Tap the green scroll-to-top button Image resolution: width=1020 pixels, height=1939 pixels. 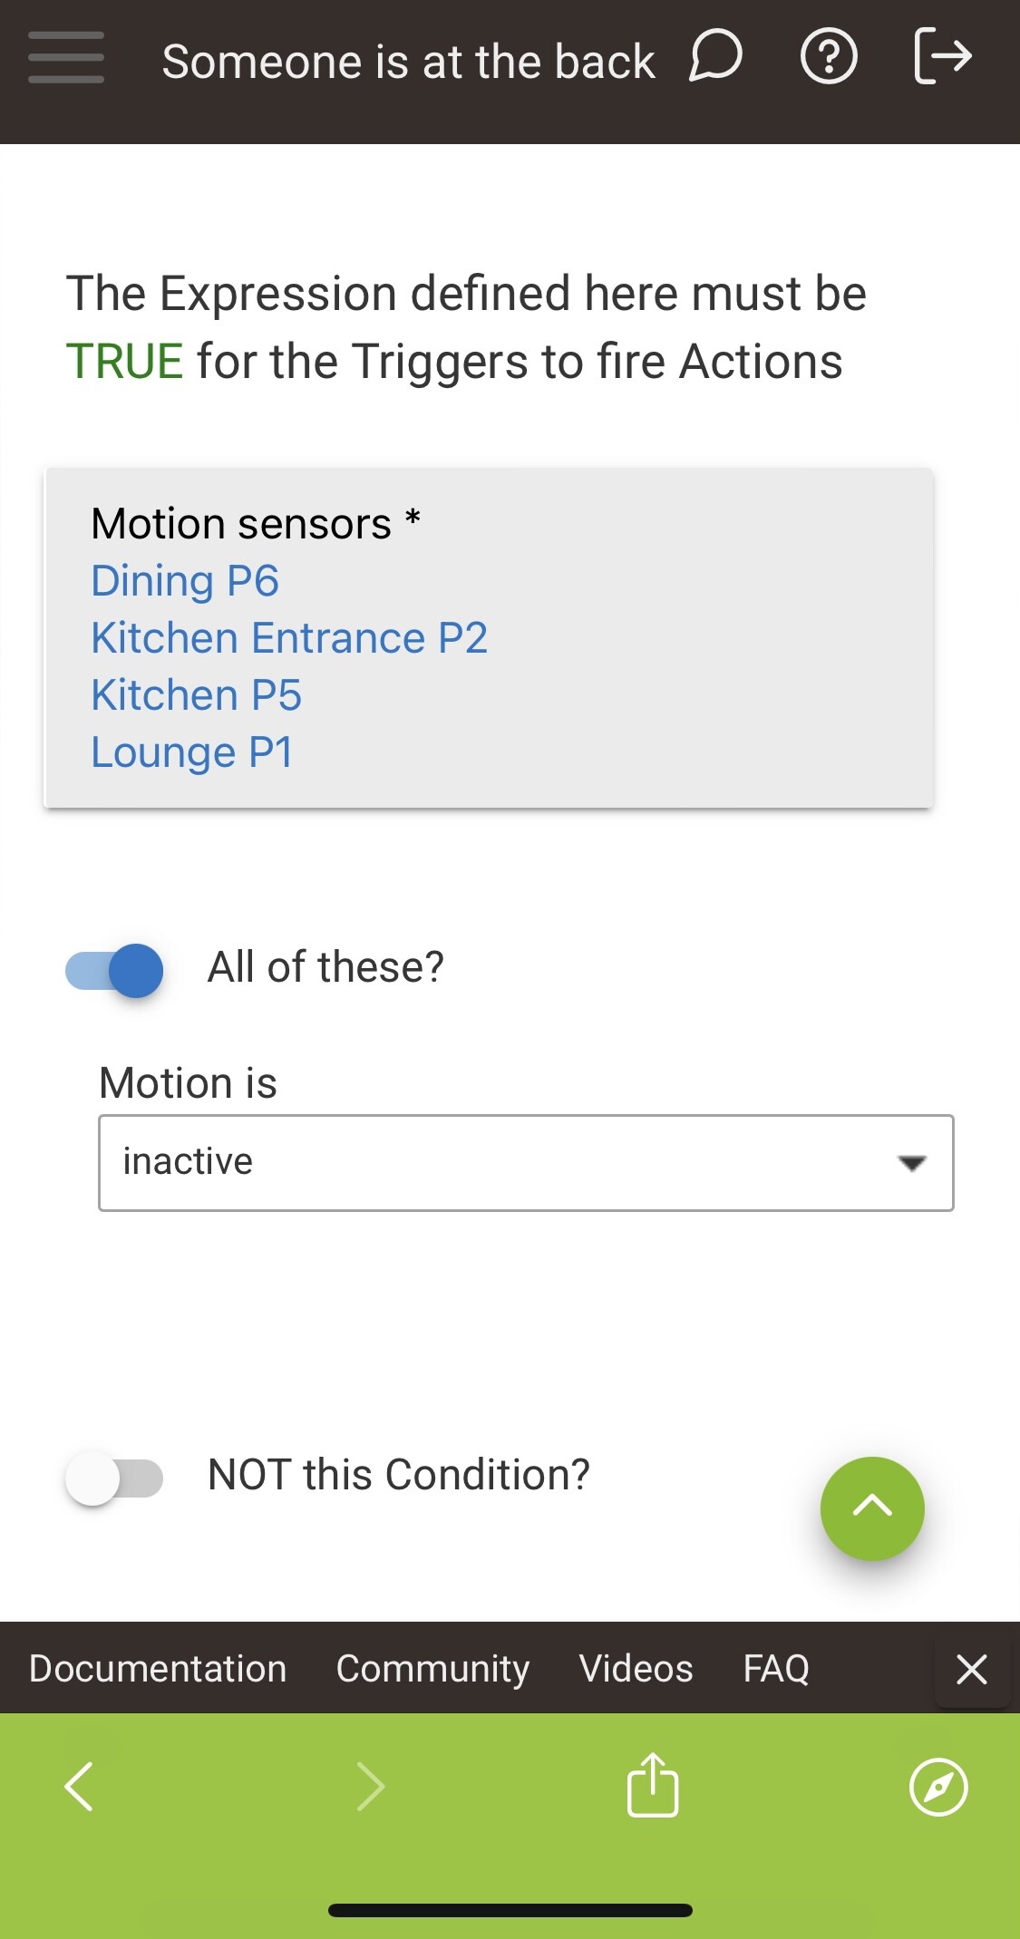pos(872,1508)
